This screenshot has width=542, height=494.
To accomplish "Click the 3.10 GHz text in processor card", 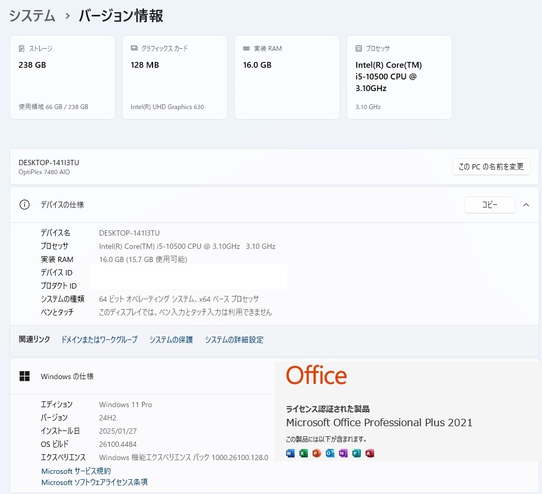I will (x=368, y=107).
